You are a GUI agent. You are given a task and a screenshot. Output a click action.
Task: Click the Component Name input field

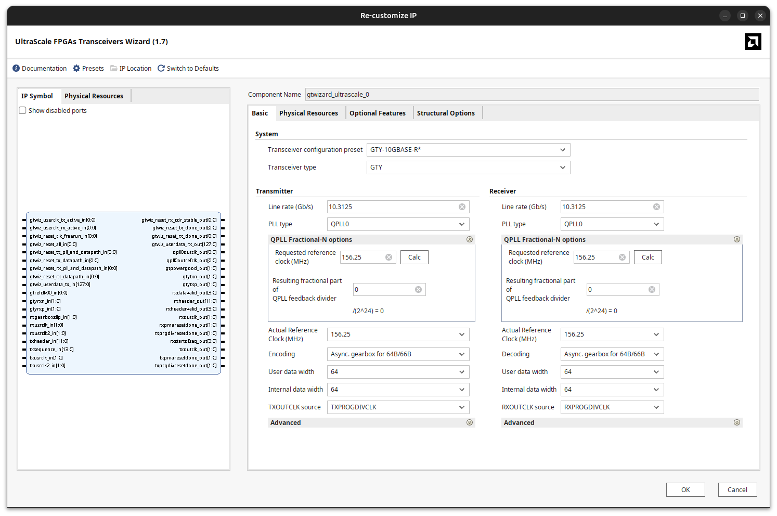(x=532, y=94)
